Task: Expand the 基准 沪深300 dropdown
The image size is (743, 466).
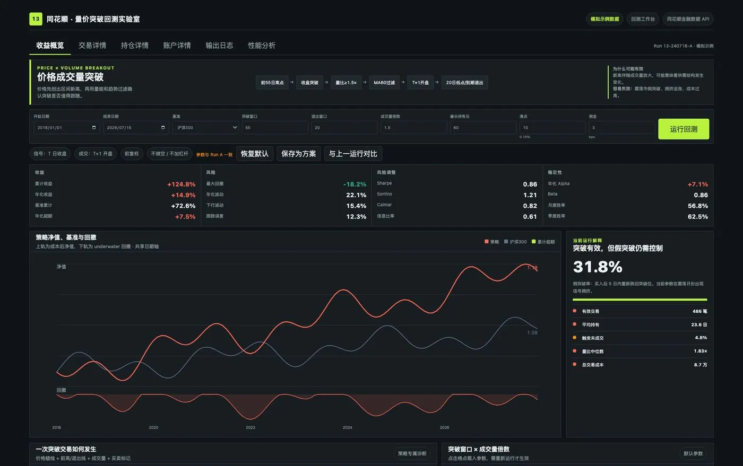Action: [205, 128]
